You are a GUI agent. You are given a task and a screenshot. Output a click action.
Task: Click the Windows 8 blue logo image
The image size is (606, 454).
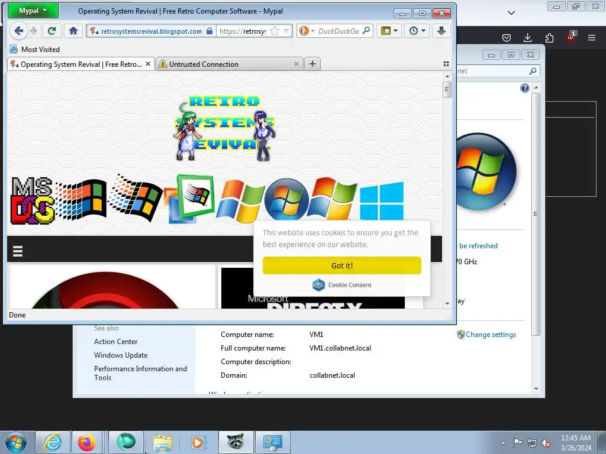pos(382,201)
